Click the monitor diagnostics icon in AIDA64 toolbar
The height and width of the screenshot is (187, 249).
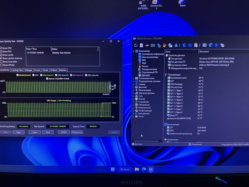click(x=159, y=45)
